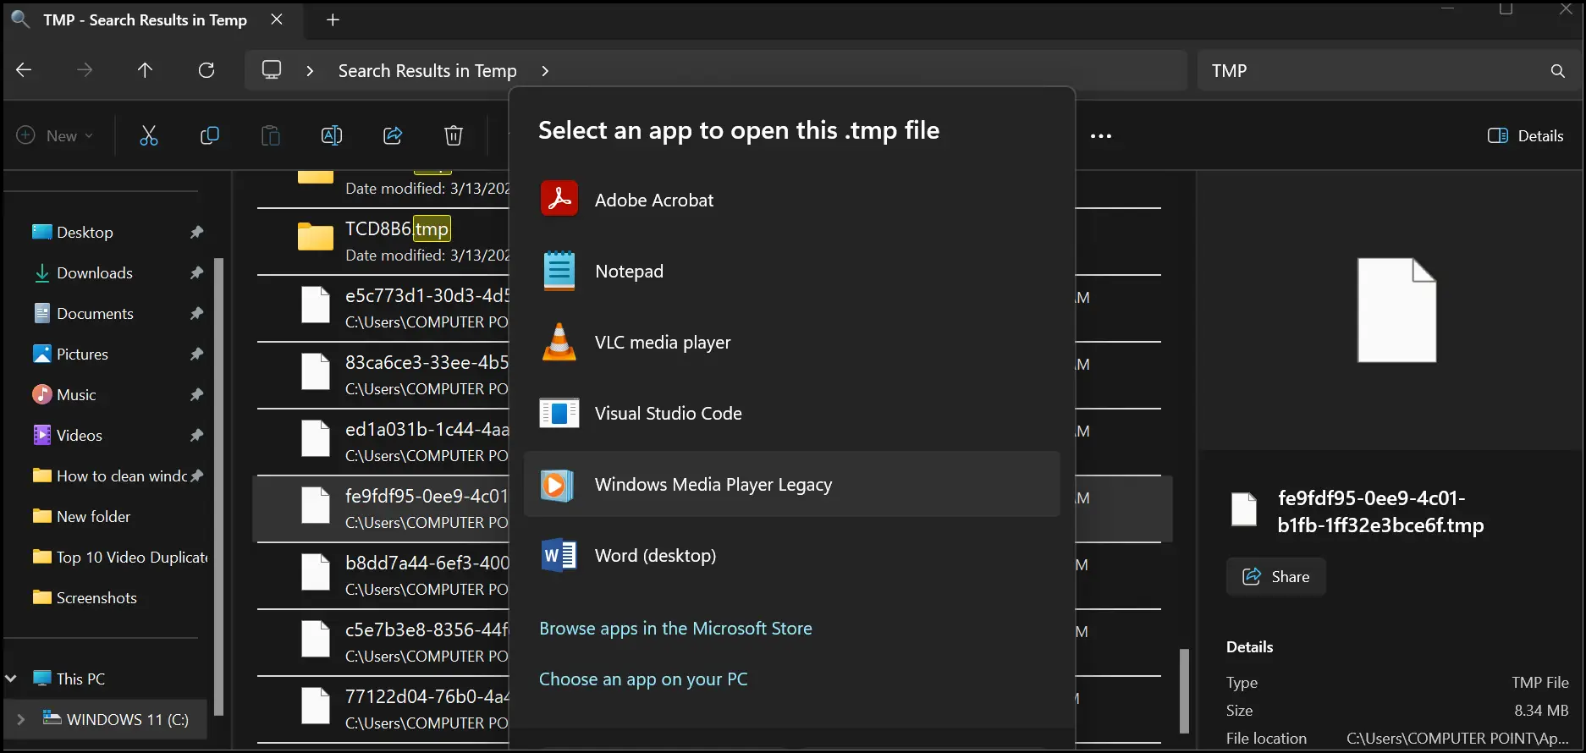Select Windows Media Player Legacy
This screenshot has height=753, width=1586.
tap(791, 484)
